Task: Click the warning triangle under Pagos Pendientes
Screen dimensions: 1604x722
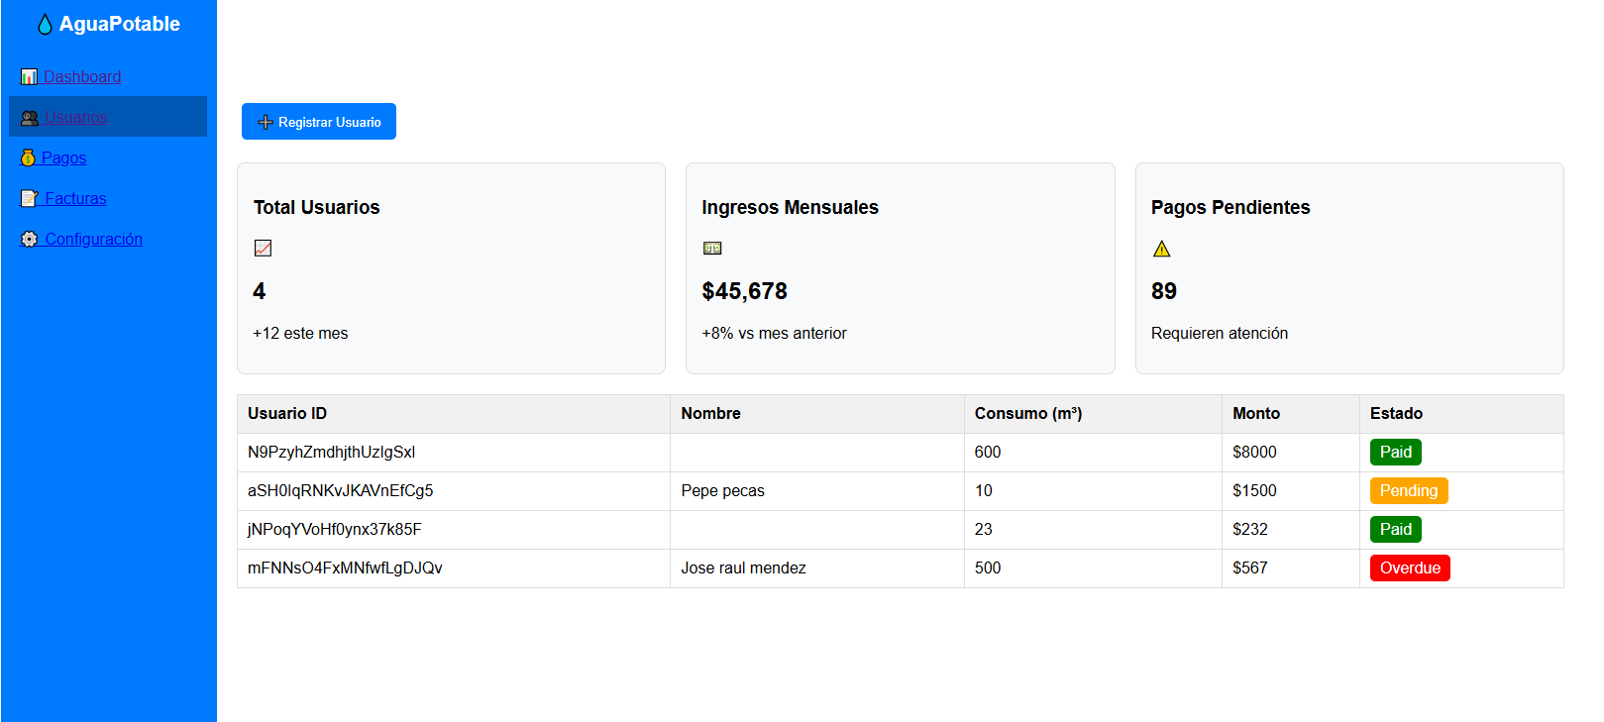Action: (1162, 249)
